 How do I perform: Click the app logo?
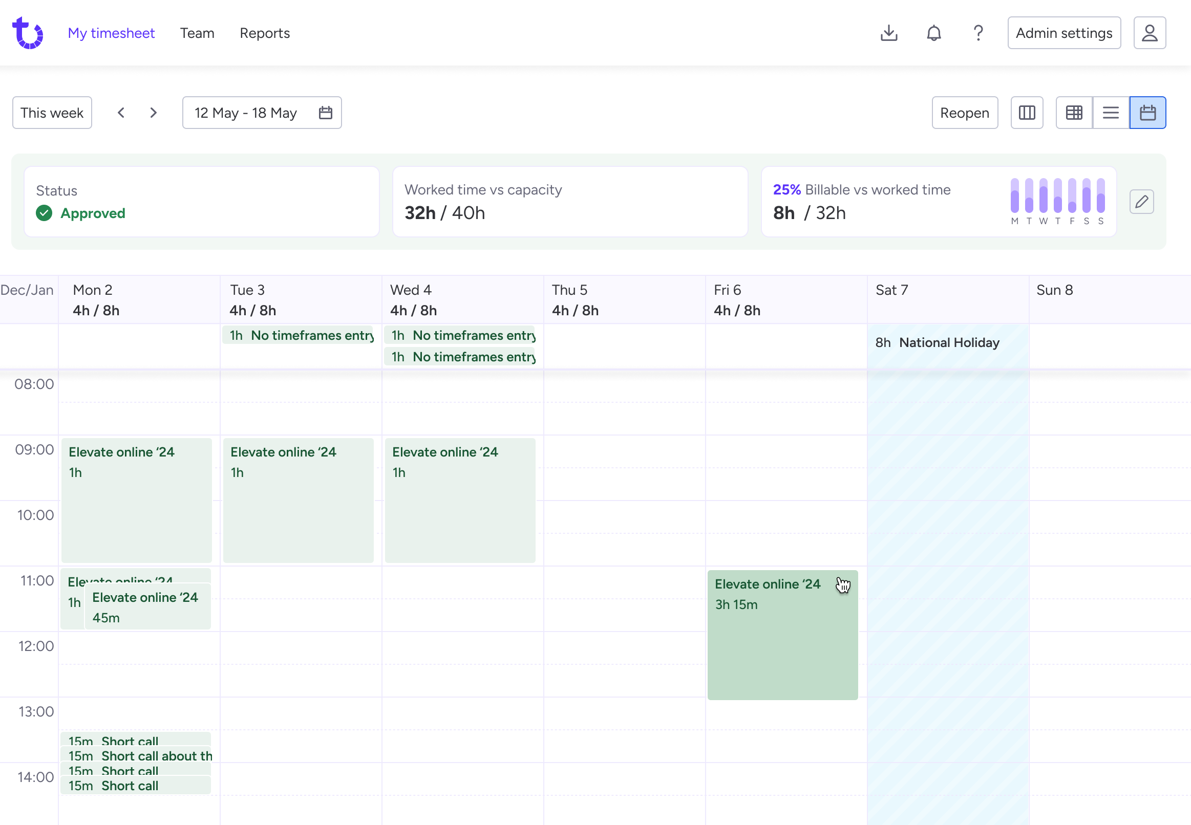tap(28, 33)
